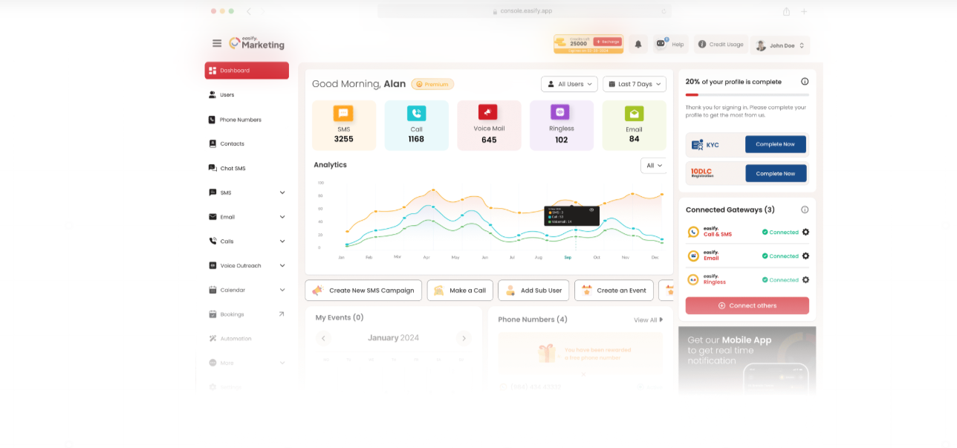
Task: Open the notification bell
Action: pyautogui.click(x=638, y=45)
